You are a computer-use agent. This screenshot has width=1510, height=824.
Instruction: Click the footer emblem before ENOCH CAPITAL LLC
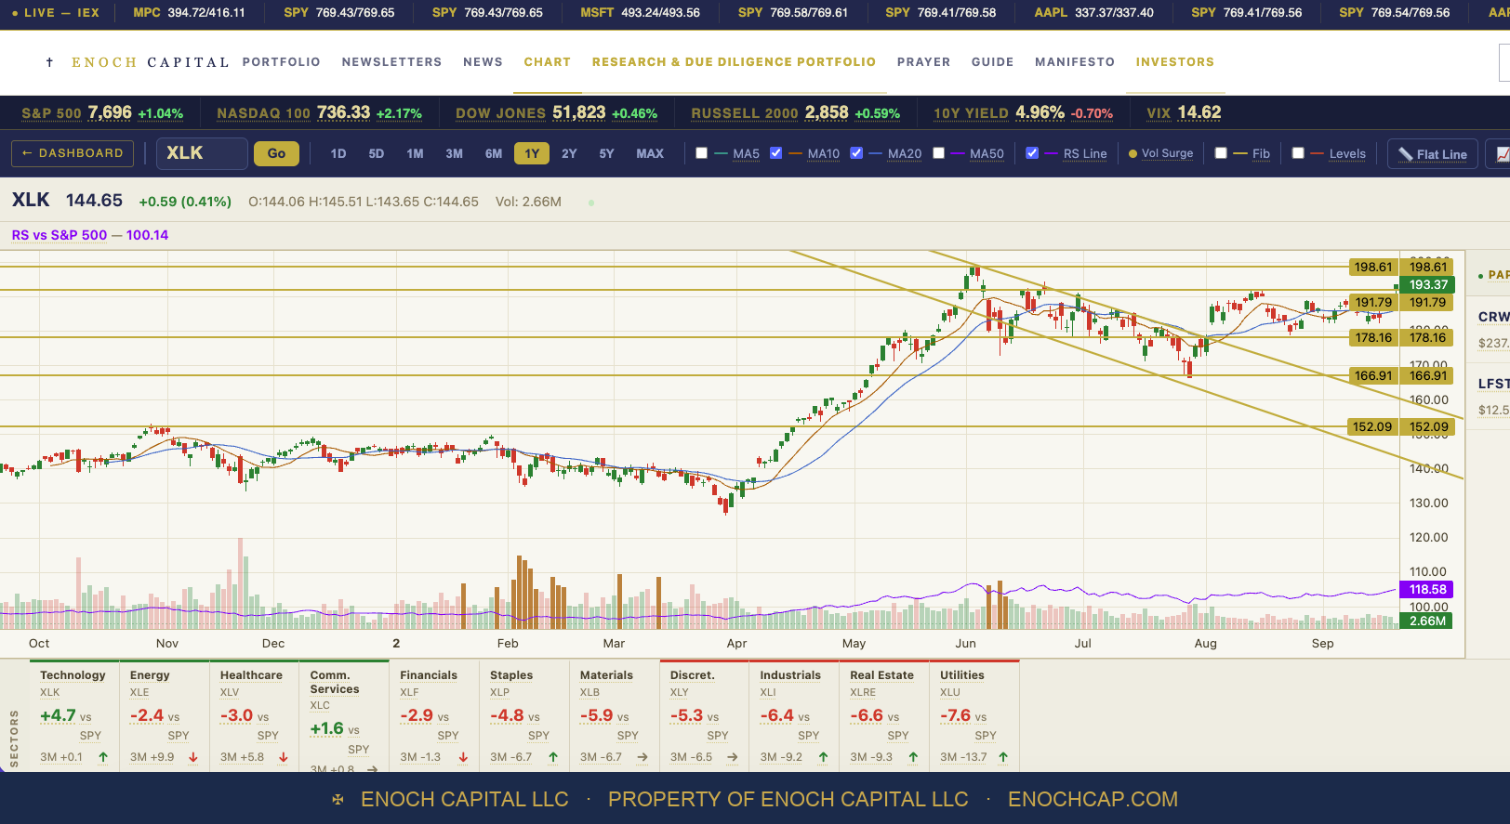338,799
